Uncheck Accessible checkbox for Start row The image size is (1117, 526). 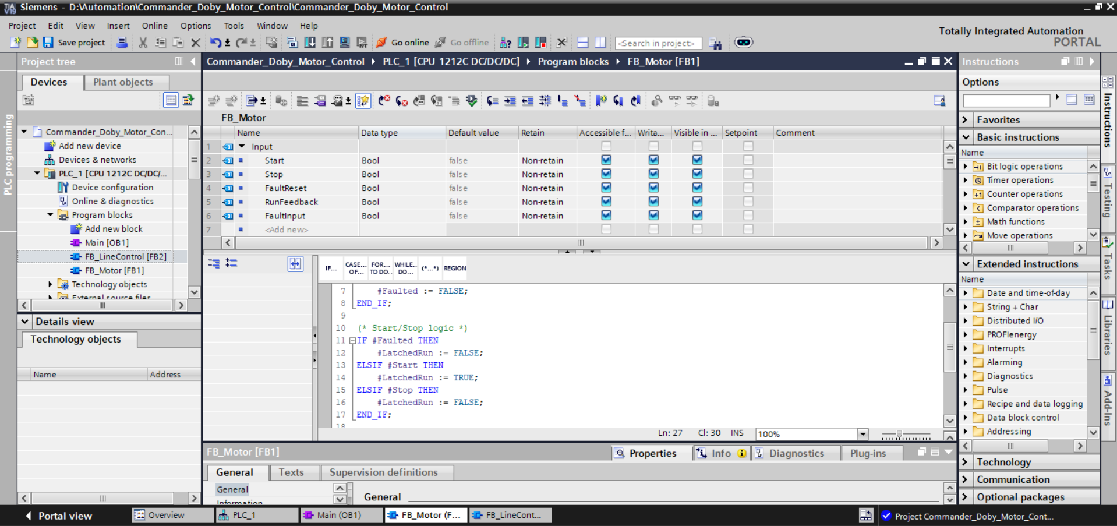pyautogui.click(x=606, y=160)
